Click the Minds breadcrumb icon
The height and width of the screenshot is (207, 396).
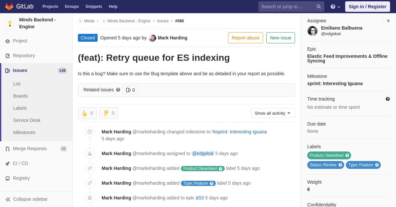tap(80, 21)
